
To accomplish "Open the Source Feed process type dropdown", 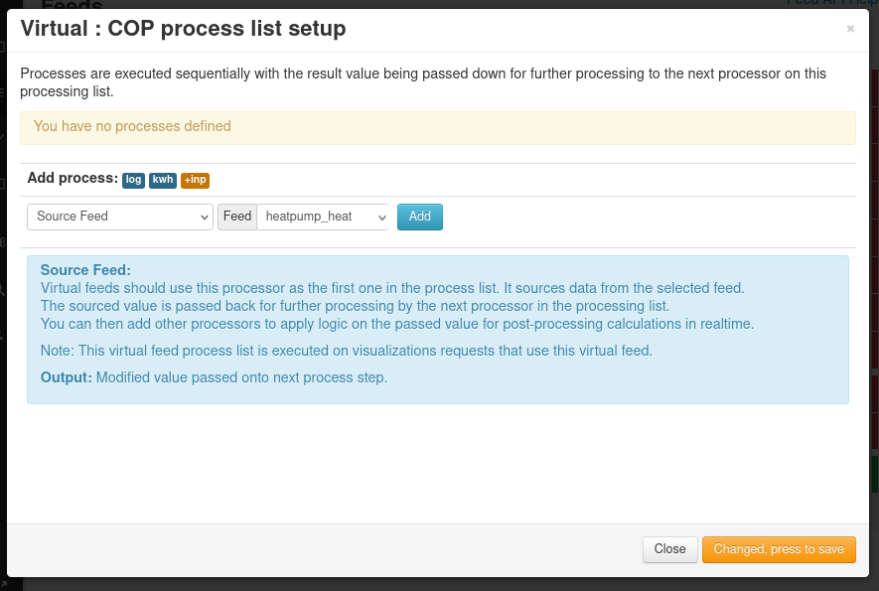I will [120, 217].
